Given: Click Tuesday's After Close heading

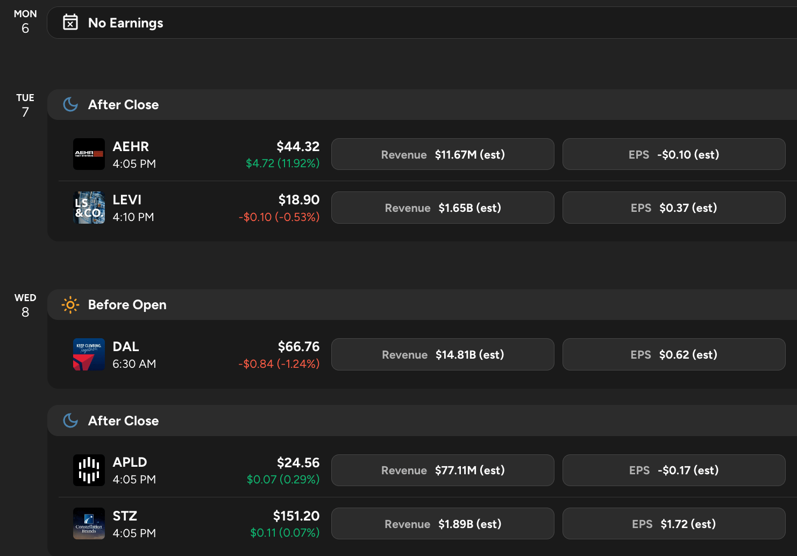Looking at the screenshot, I should click(x=124, y=104).
